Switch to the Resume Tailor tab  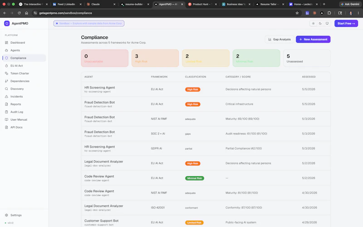269,4
